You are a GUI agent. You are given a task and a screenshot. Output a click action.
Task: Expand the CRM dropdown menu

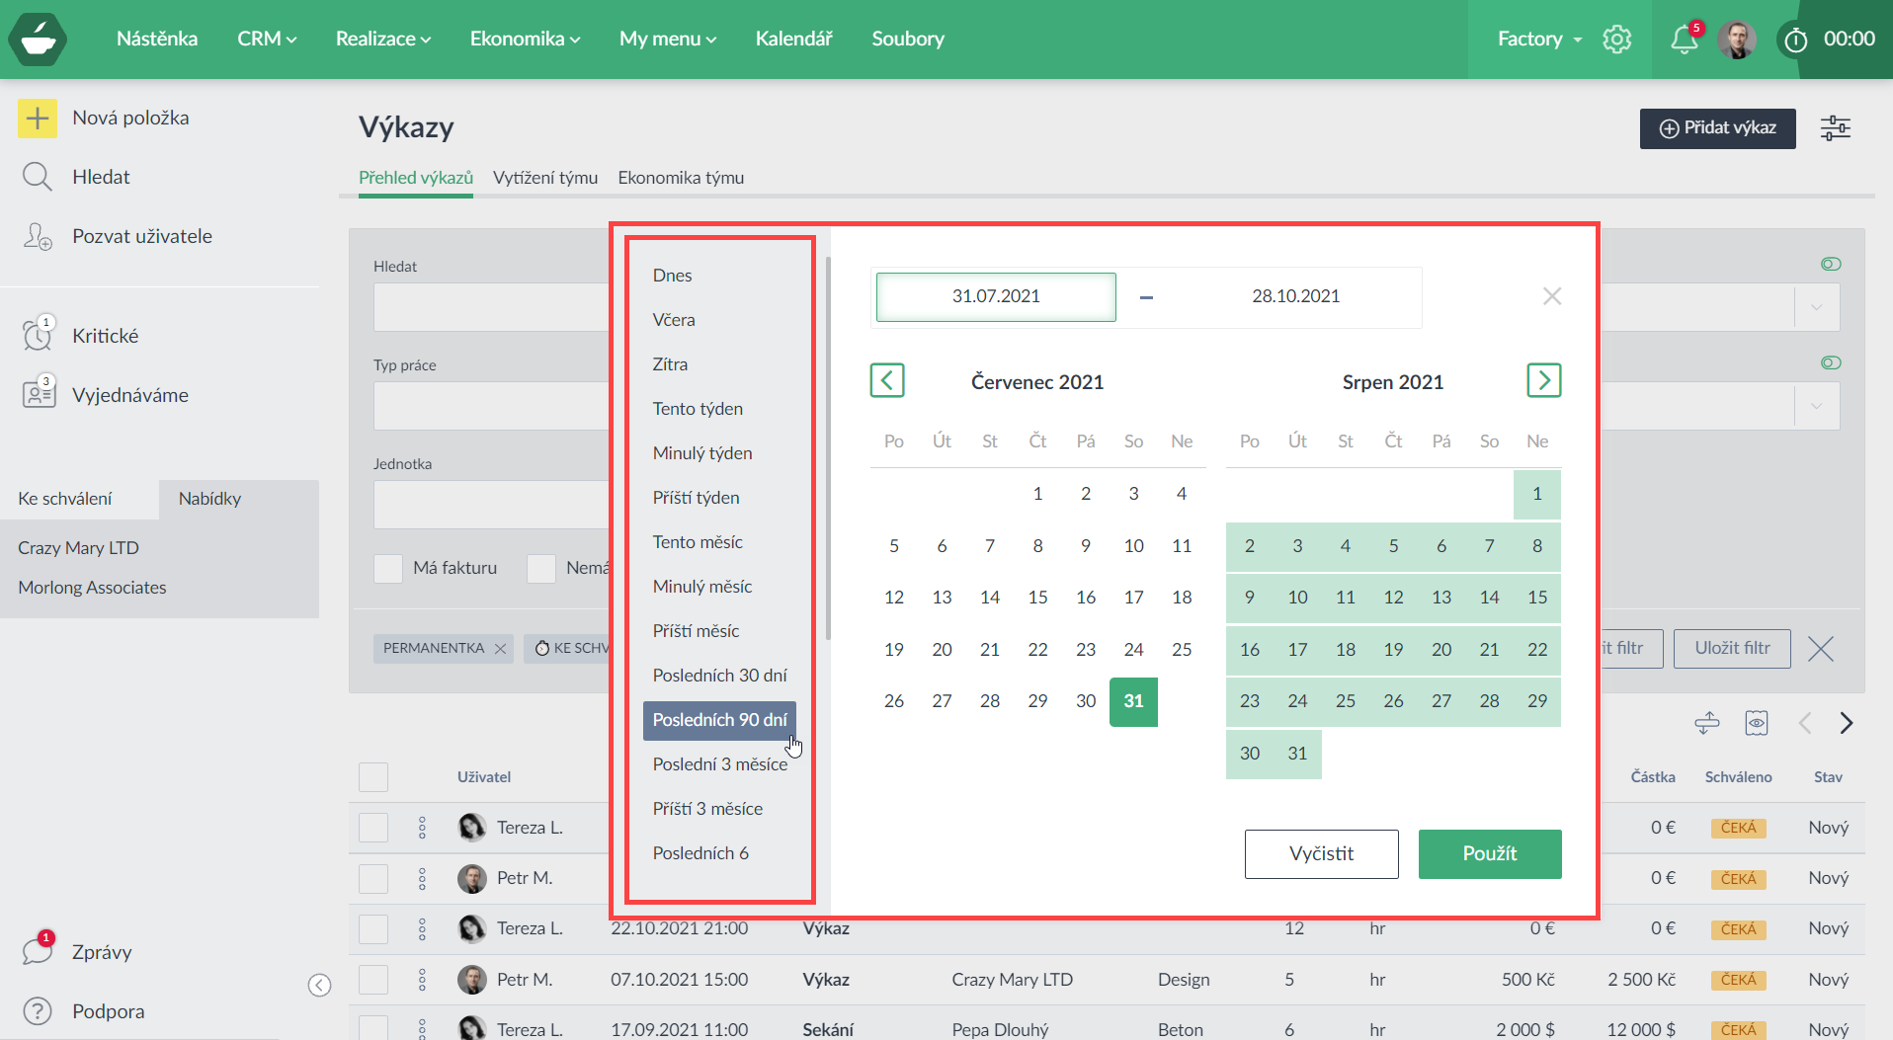tap(266, 40)
